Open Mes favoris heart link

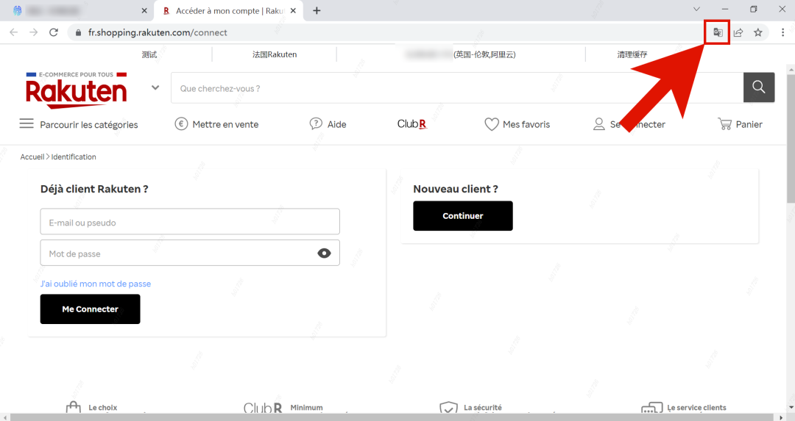tap(517, 124)
